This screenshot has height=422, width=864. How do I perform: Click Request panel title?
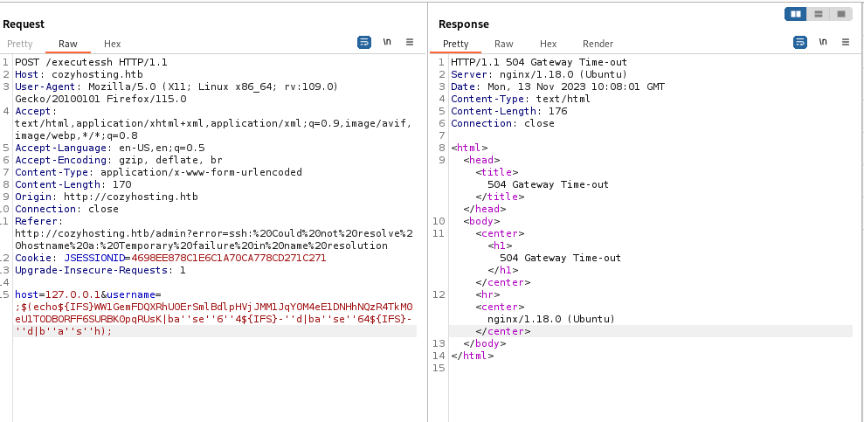(23, 24)
